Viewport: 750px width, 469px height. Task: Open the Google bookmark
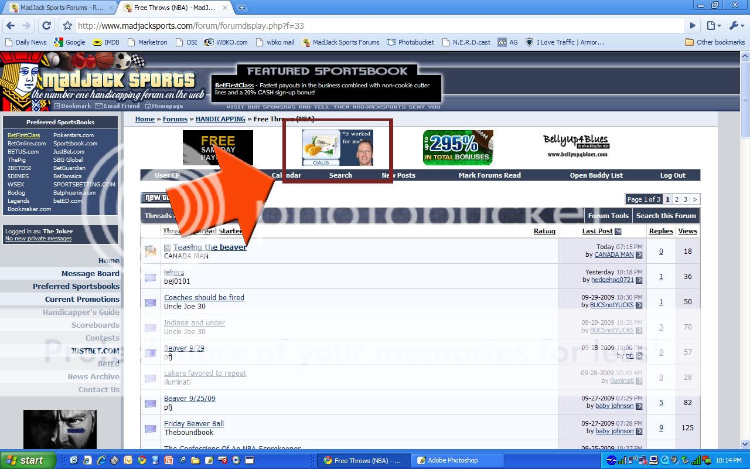click(x=70, y=42)
